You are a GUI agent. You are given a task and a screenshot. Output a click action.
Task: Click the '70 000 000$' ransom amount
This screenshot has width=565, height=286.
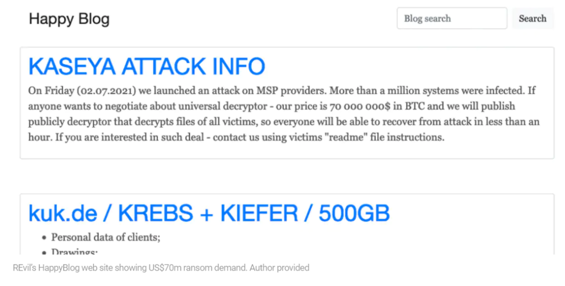360,106
